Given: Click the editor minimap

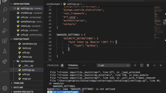Looking at the screenshot, I should pos(159,23).
